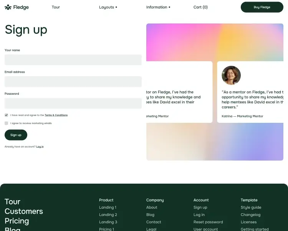
Task: Open Cart (0)
Action: click(x=200, y=7)
